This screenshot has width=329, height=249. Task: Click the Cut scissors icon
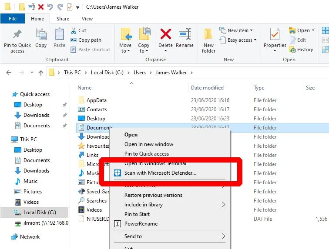point(74,30)
